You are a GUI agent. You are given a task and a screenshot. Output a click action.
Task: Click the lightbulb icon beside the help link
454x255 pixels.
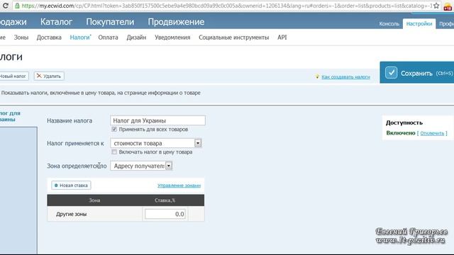(x=317, y=76)
